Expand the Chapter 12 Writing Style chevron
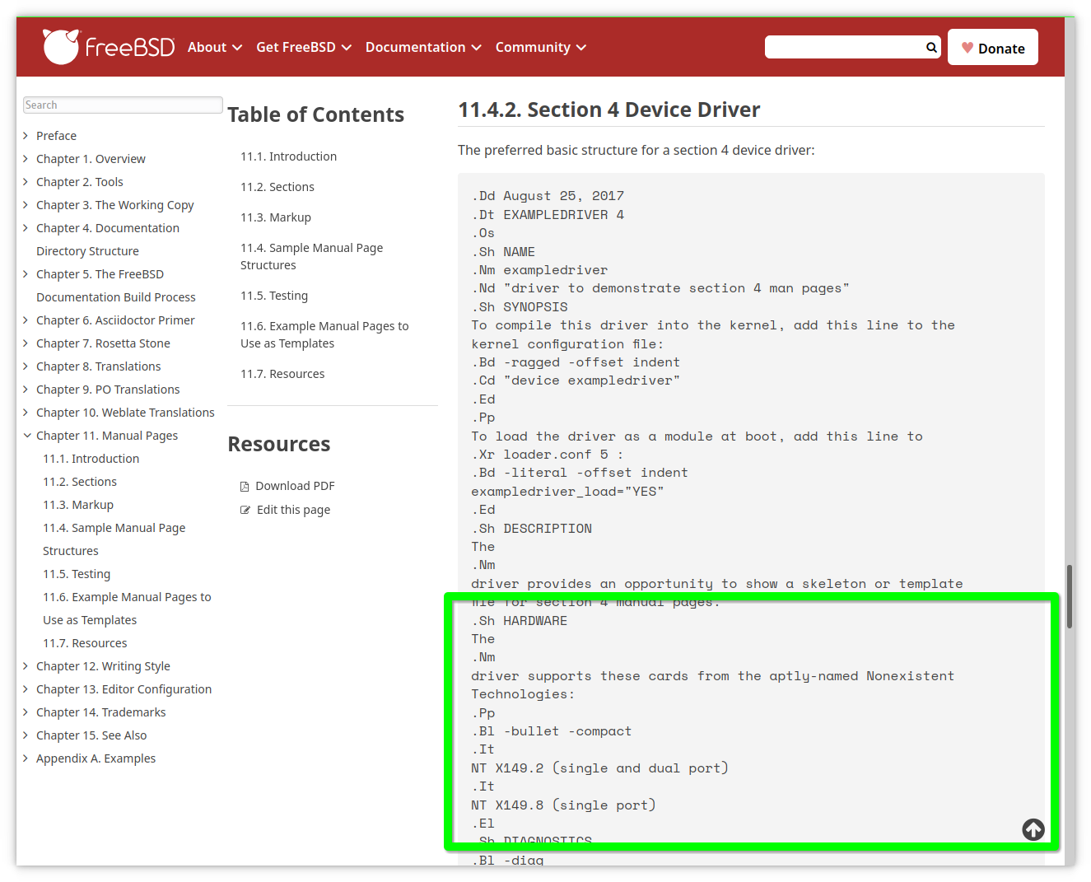This screenshot has width=1091, height=882. click(27, 666)
